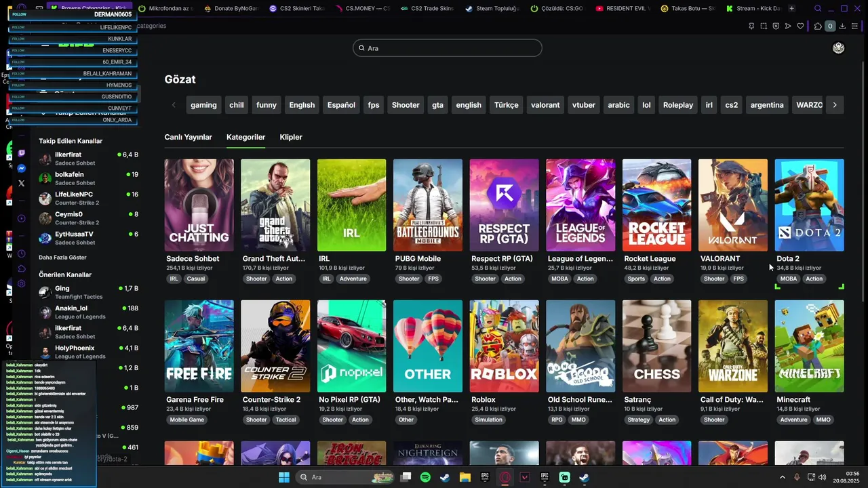Open browser search icon in tab bar

[818, 9]
